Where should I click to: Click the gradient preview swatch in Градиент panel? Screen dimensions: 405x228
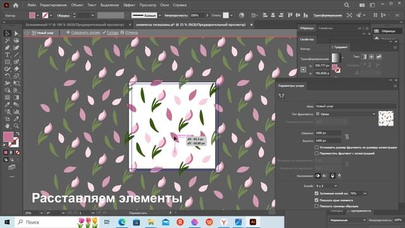[x=336, y=58]
